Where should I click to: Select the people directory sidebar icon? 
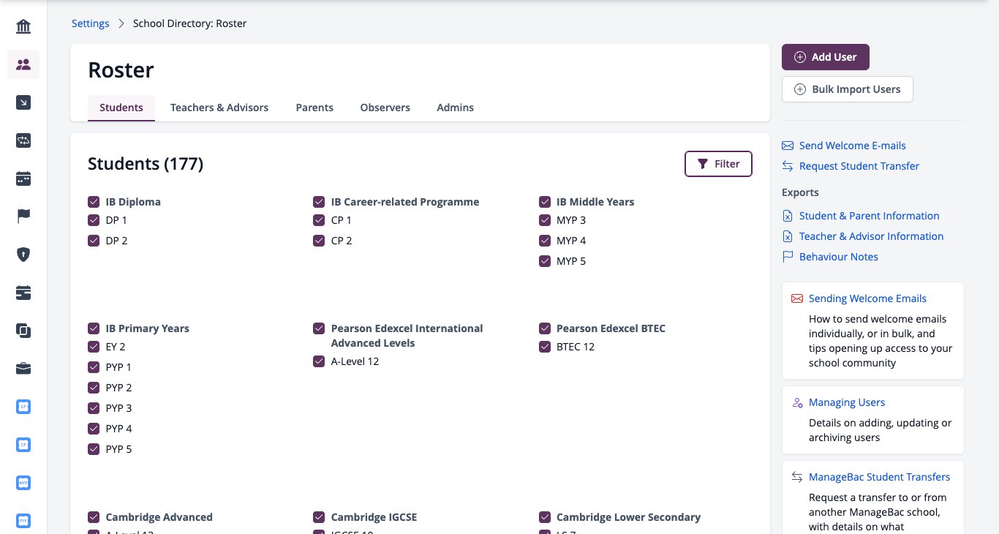click(x=23, y=64)
